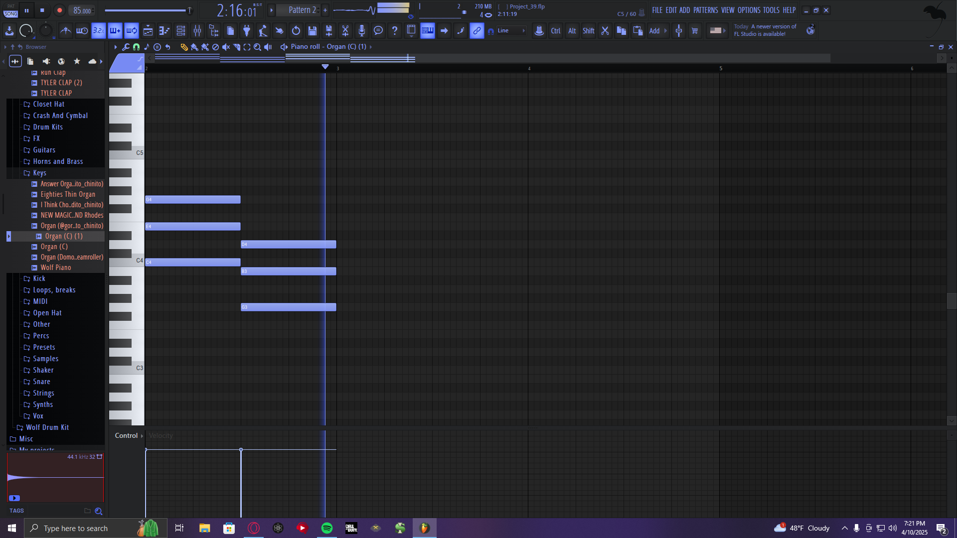This screenshot has width=957, height=538.
Task: Collapse the Keys folder in browser
Action: click(x=39, y=173)
